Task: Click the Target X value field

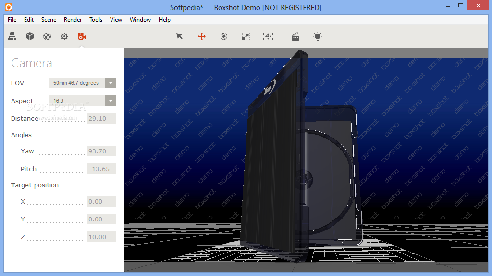Action: 101,202
